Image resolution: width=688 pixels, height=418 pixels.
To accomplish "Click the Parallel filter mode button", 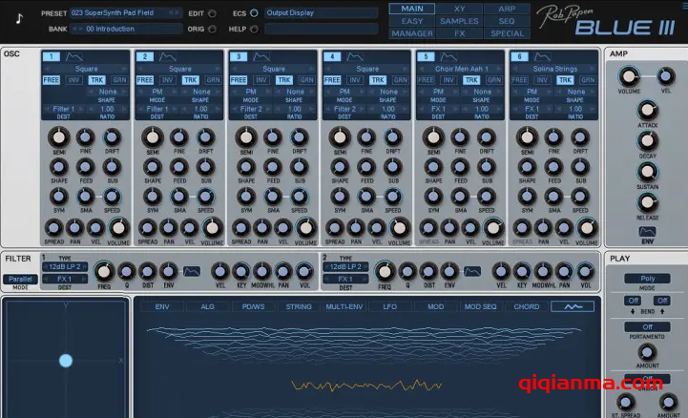I will [x=19, y=279].
